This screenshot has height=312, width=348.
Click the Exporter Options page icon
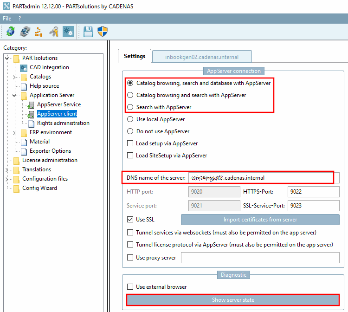[24, 151]
